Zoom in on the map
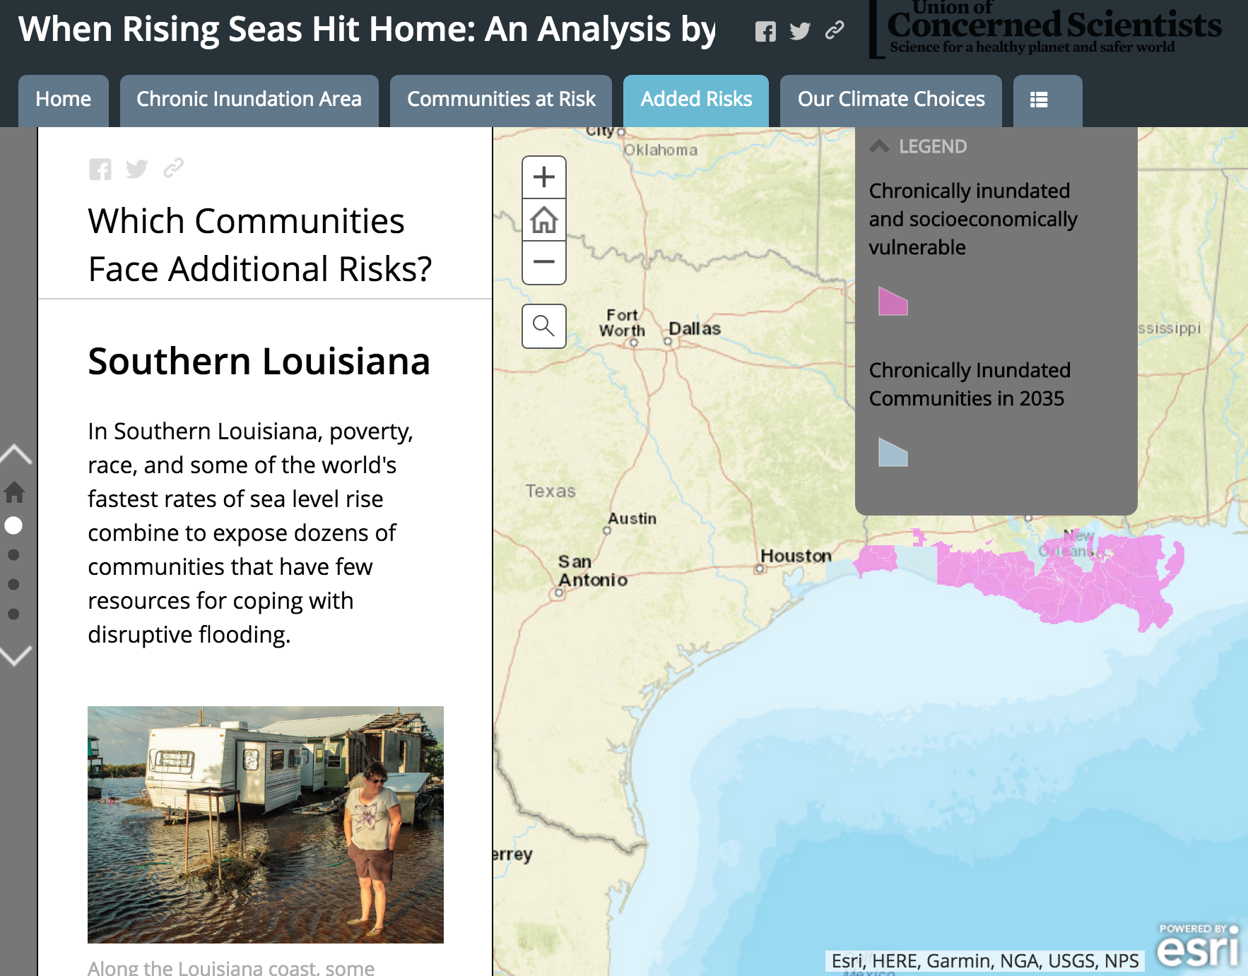 point(544,177)
